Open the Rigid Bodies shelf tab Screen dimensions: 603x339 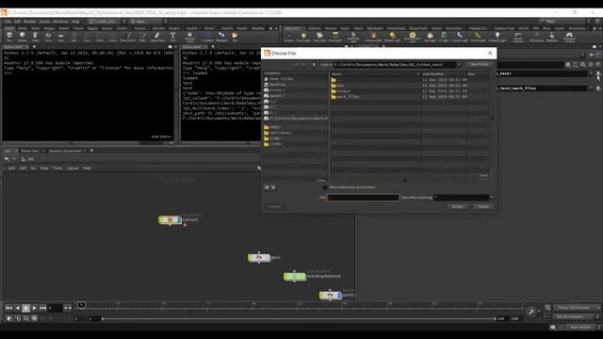tap(375, 28)
